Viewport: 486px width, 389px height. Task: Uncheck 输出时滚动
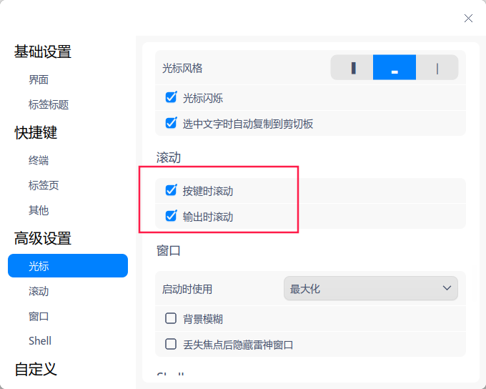(x=171, y=216)
